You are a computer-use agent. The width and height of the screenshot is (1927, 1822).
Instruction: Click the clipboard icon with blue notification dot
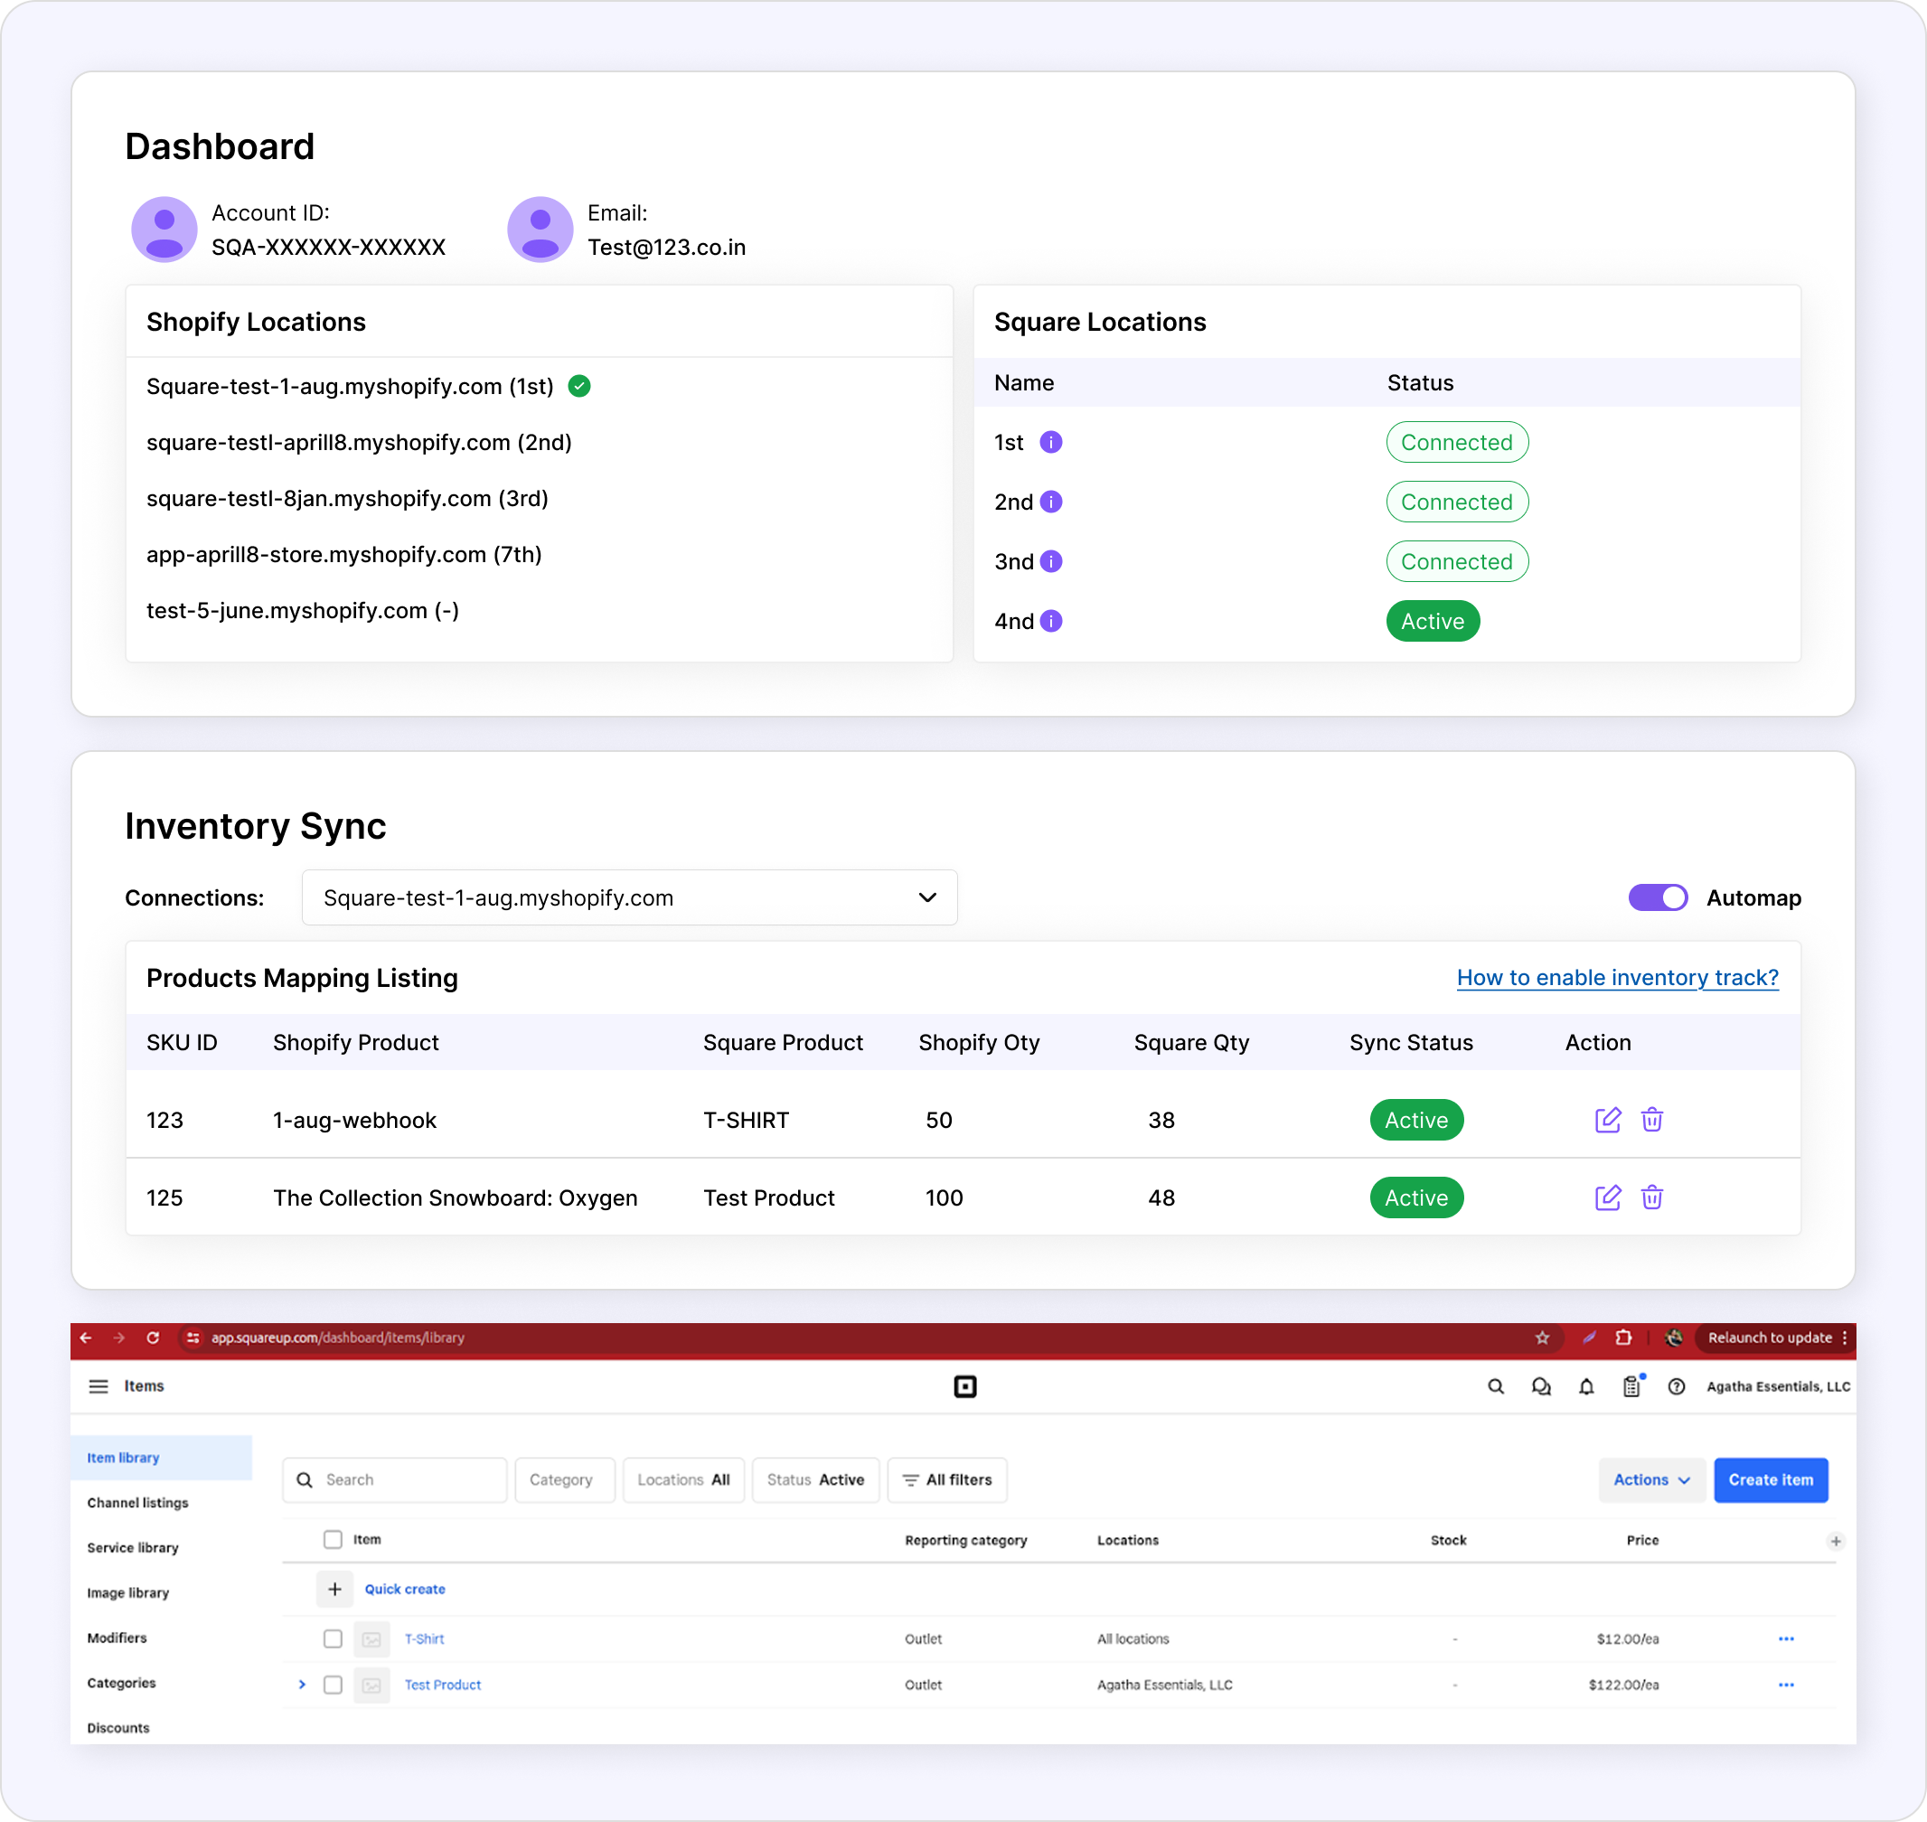[x=1631, y=1388]
